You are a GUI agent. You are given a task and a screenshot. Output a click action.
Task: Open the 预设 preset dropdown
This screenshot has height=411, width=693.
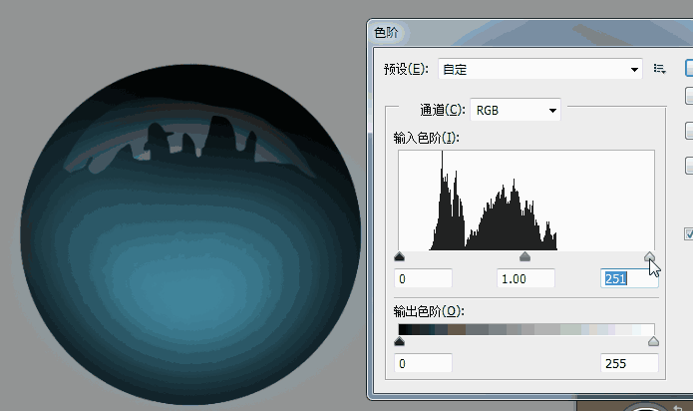pos(540,69)
